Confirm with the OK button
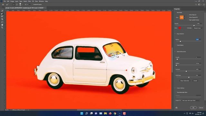The width and height of the screenshot is (206, 116). [x=193, y=108]
